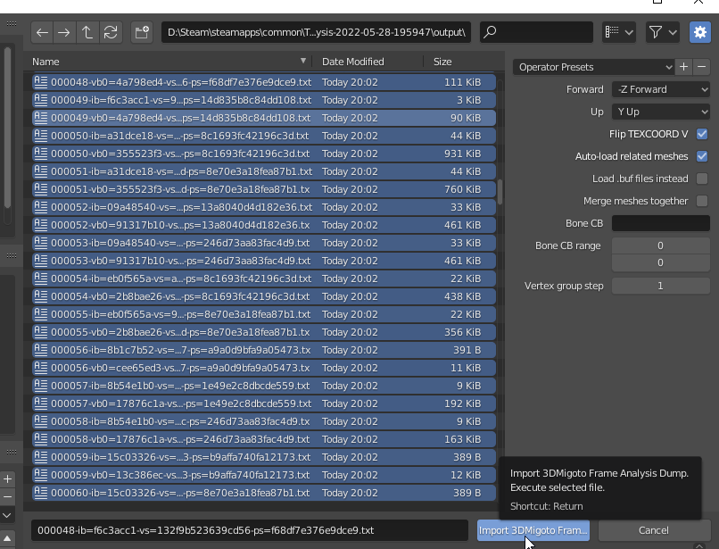
Task: Go back to previous folder
Action: pos(42,32)
